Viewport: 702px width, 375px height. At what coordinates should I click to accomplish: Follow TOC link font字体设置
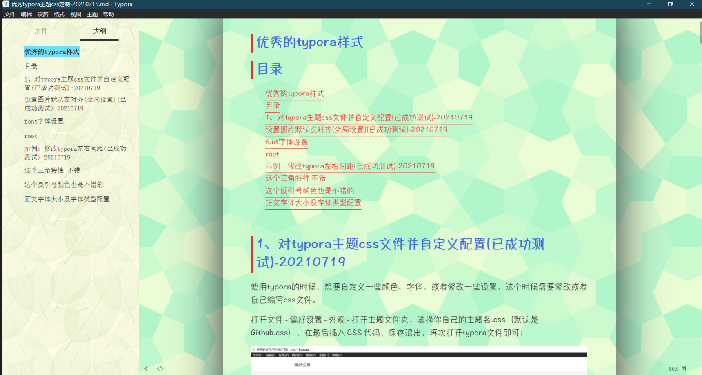[x=287, y=142]
